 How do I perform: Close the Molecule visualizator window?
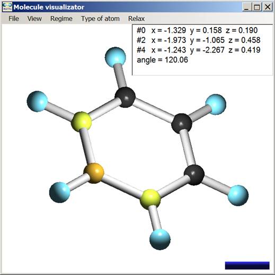(268, 7)
